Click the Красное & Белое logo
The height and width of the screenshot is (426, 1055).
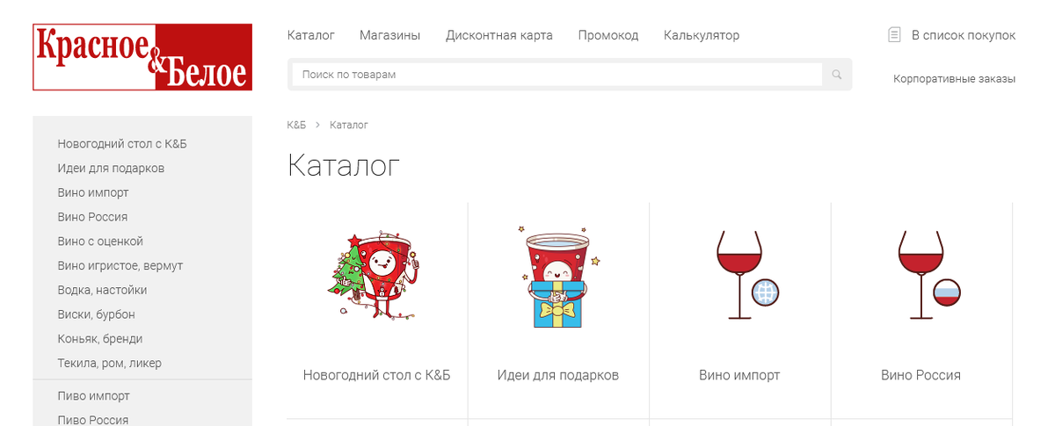142,57
